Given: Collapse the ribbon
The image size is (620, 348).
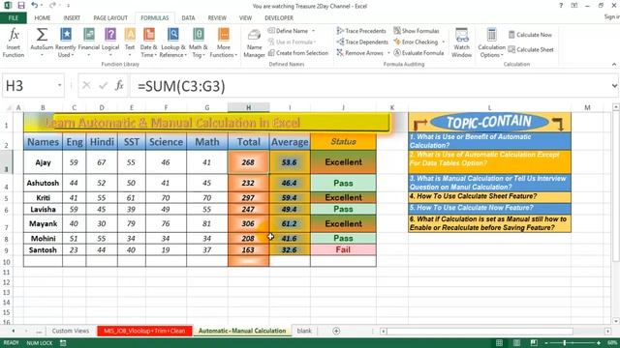Looking at the screenshot, I should (614, 64).
